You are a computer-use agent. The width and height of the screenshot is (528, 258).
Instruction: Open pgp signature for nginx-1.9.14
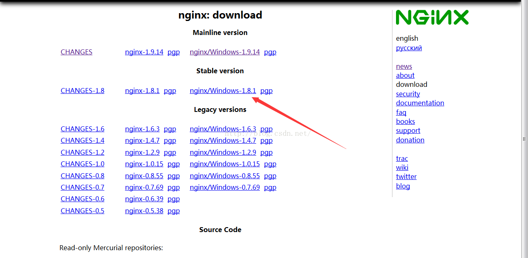pos(174,52)
